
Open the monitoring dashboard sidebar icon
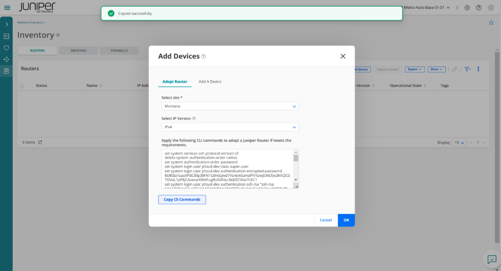[6, 36]
